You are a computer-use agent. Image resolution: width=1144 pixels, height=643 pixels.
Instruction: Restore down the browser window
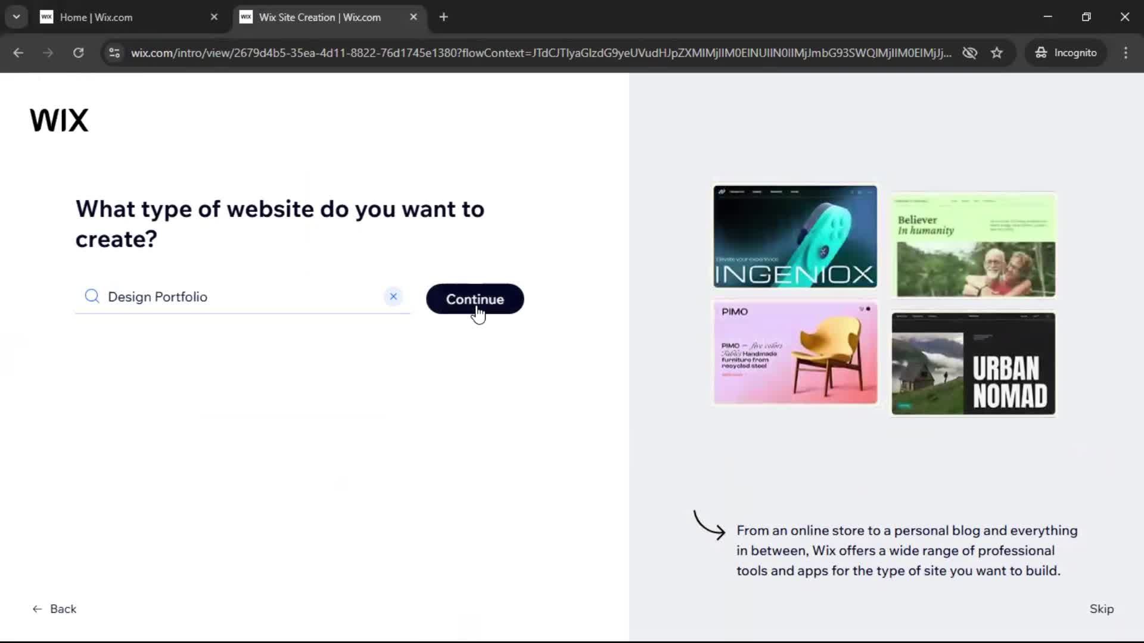click(1086, 17)
